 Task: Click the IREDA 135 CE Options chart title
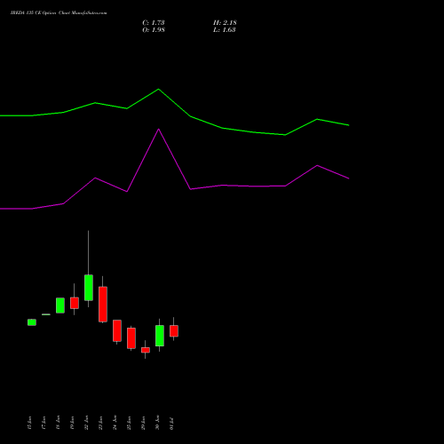pos(59,13)
